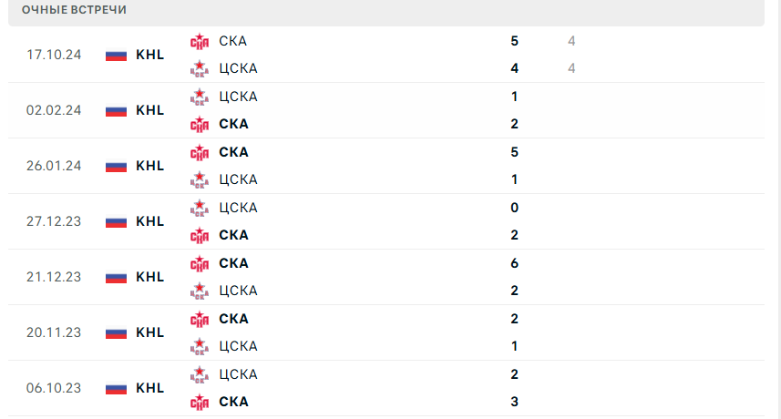Click the Russian flag next to 27.12.23
The width and height of the screenshot is (781, 419).
coord(116,221)
